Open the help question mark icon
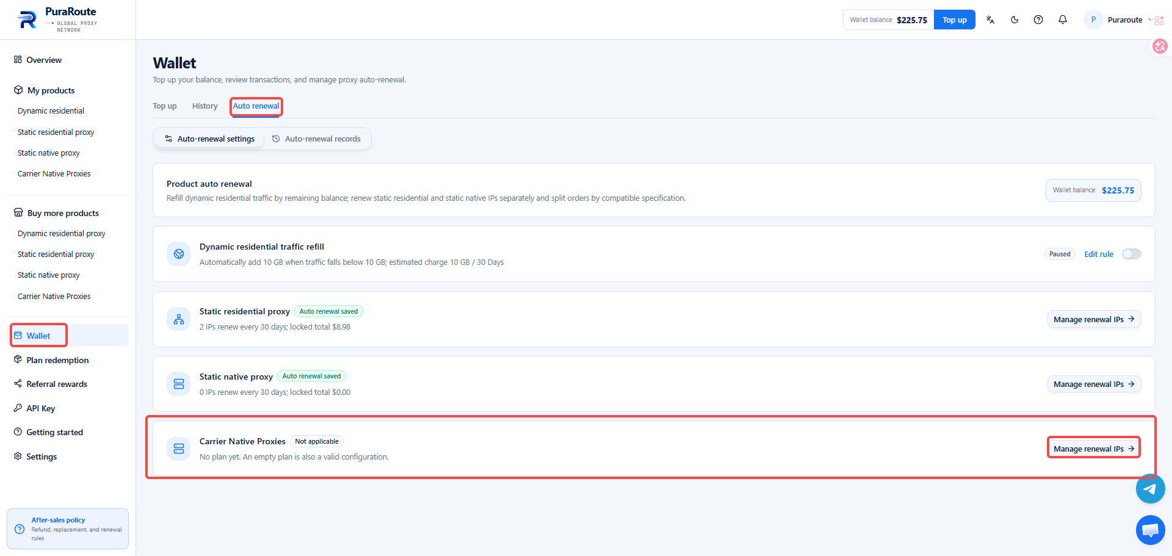This screenshot has height=556, width=1172. 1038,20
